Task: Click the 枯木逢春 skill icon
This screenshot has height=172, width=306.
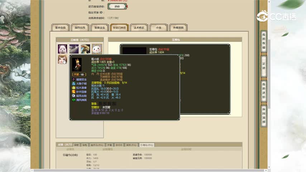Action: [73, 88]
